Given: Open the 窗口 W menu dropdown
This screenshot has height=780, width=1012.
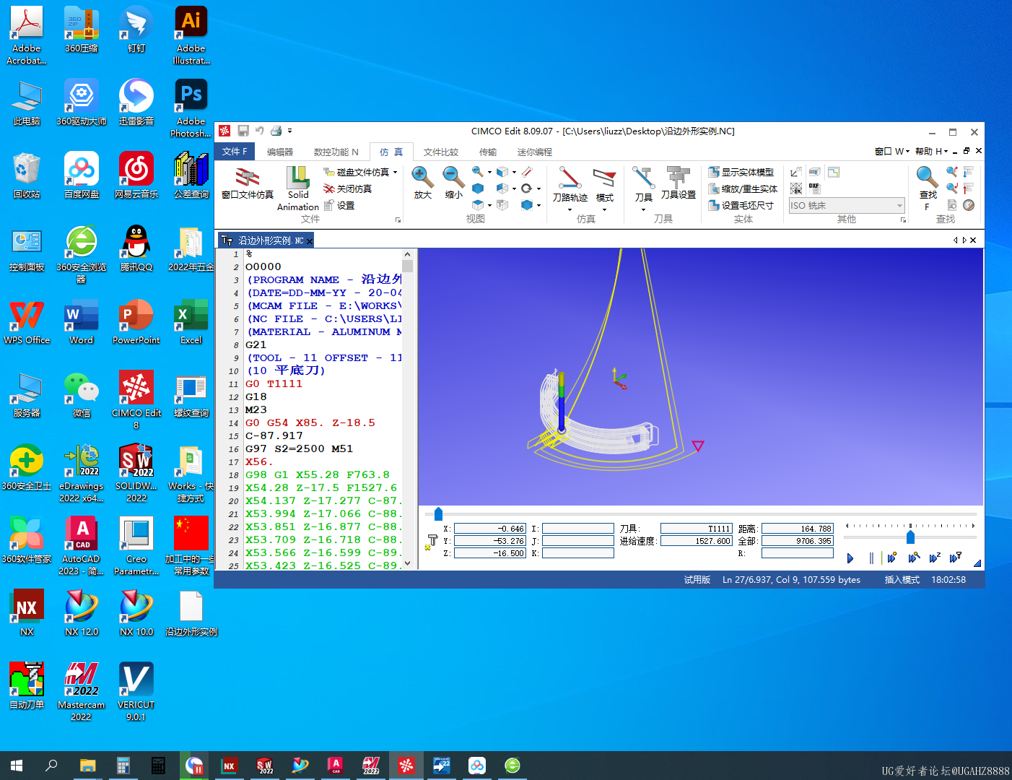Looking at the screenshot, I should [892, 151].
